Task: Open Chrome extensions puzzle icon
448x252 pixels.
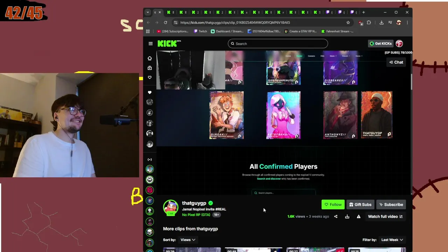Action: click(369, 22)
